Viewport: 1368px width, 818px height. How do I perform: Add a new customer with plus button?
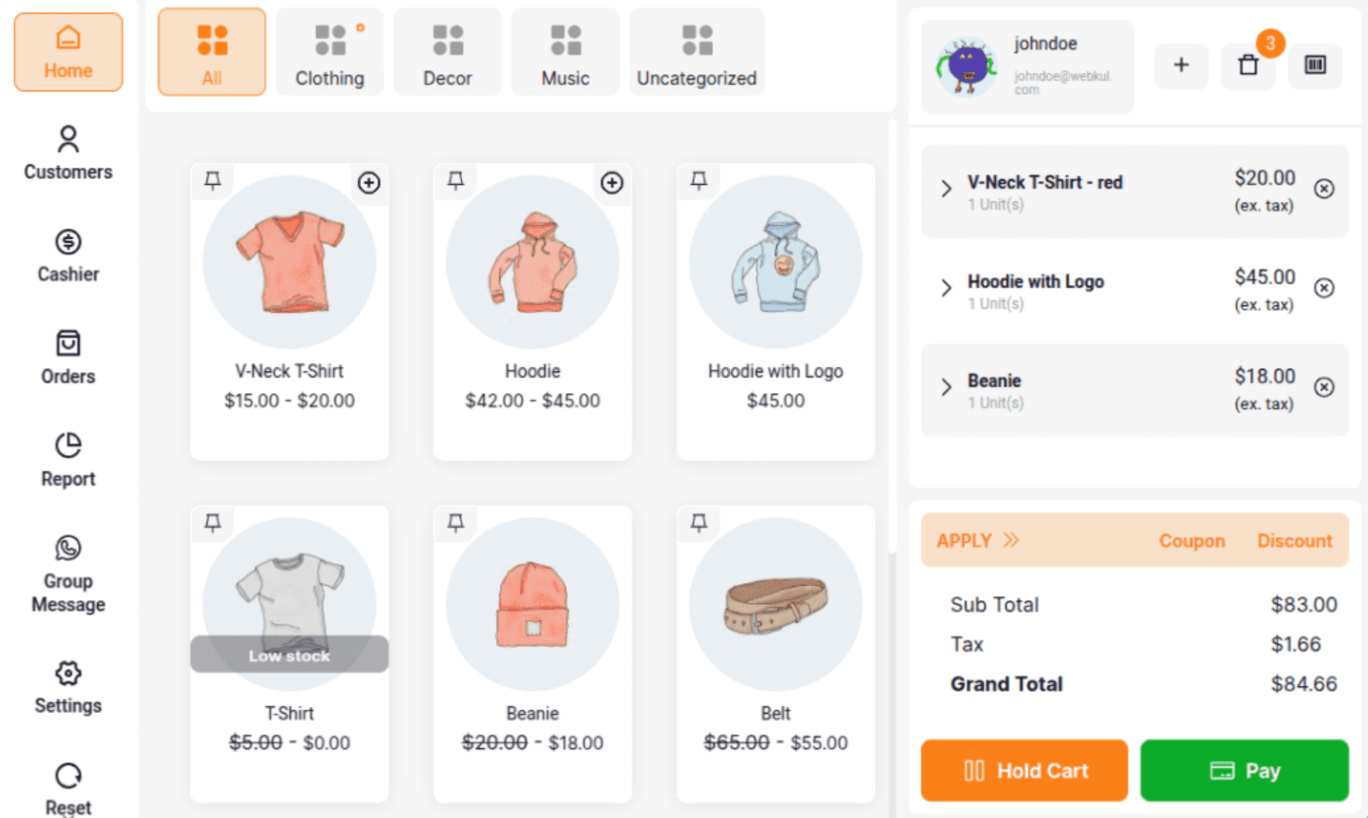[x=1181, y=65]
